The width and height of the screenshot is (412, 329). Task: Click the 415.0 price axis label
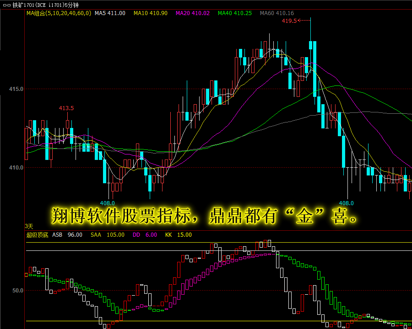tap(16, 89)
